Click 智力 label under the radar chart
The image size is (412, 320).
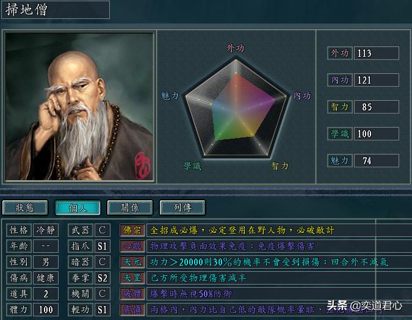pyautogui.click(x=280, y=166)
